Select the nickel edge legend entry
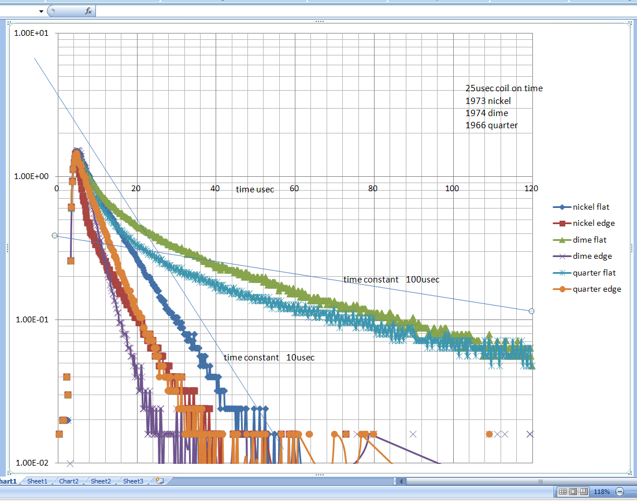This screenshot has height=502, width=637. (584, 223)
